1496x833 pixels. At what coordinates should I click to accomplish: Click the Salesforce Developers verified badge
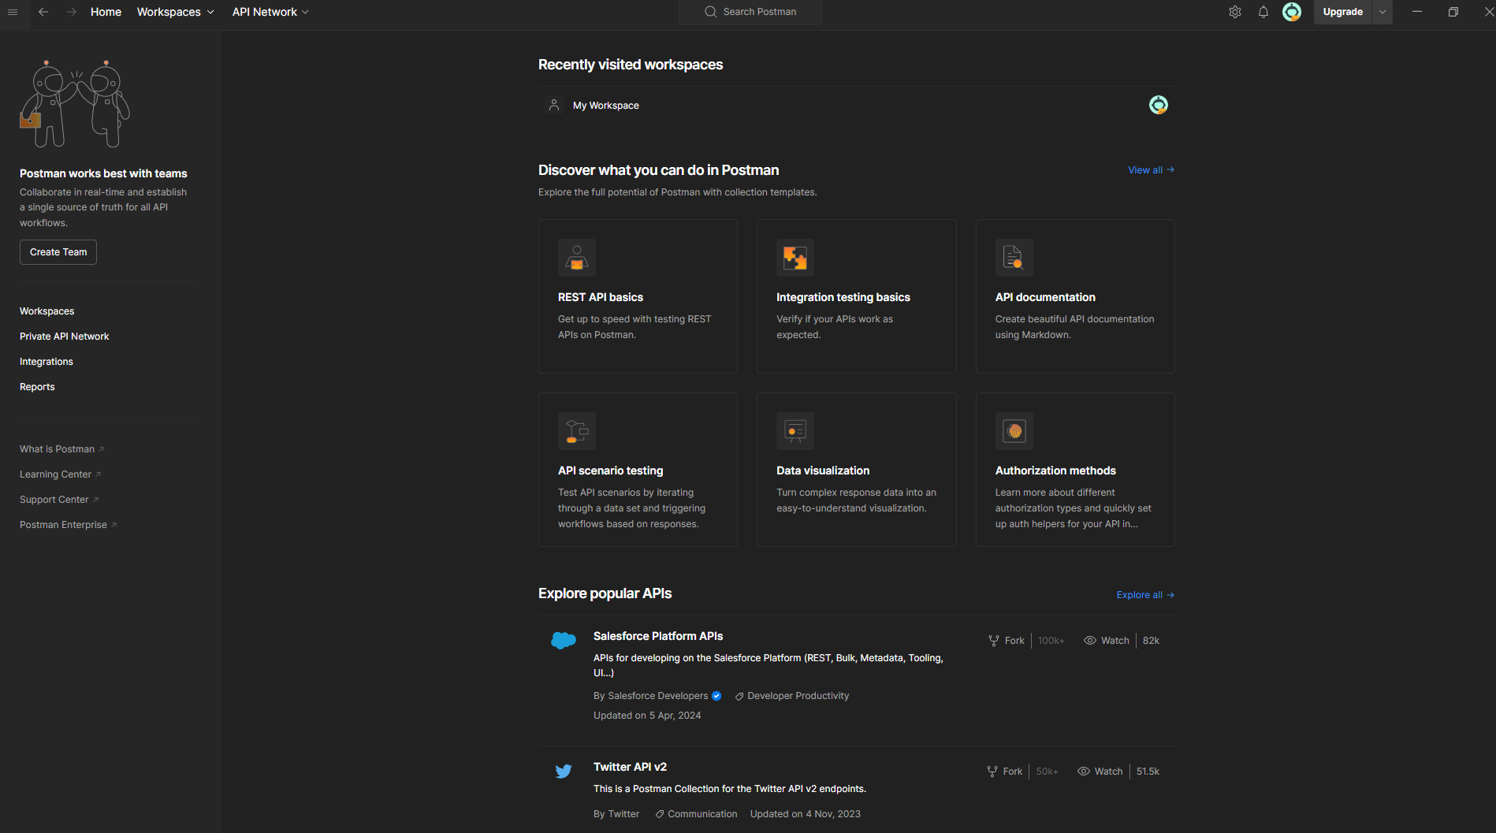pyautogui.click(x=716, y=696)
